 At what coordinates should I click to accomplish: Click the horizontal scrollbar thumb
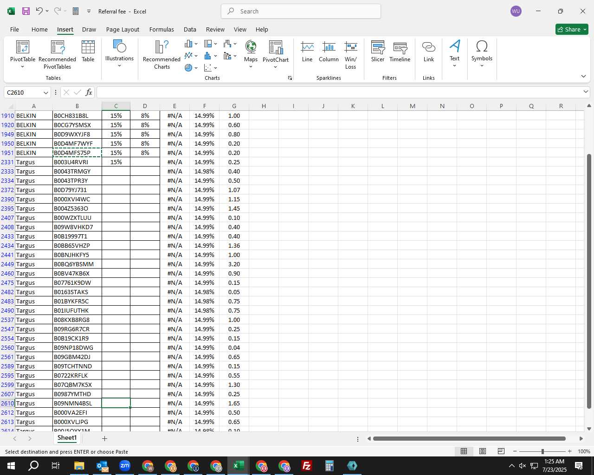(x=469, y=438)
